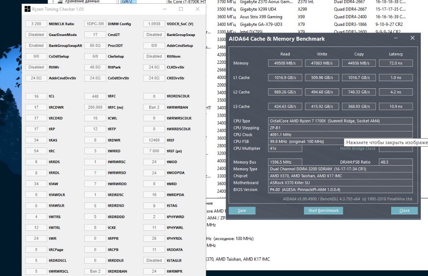Click the VDDCR_SoC voltage value 1,0938
Viewport: 428px width, 276px height.
(154, 24)
